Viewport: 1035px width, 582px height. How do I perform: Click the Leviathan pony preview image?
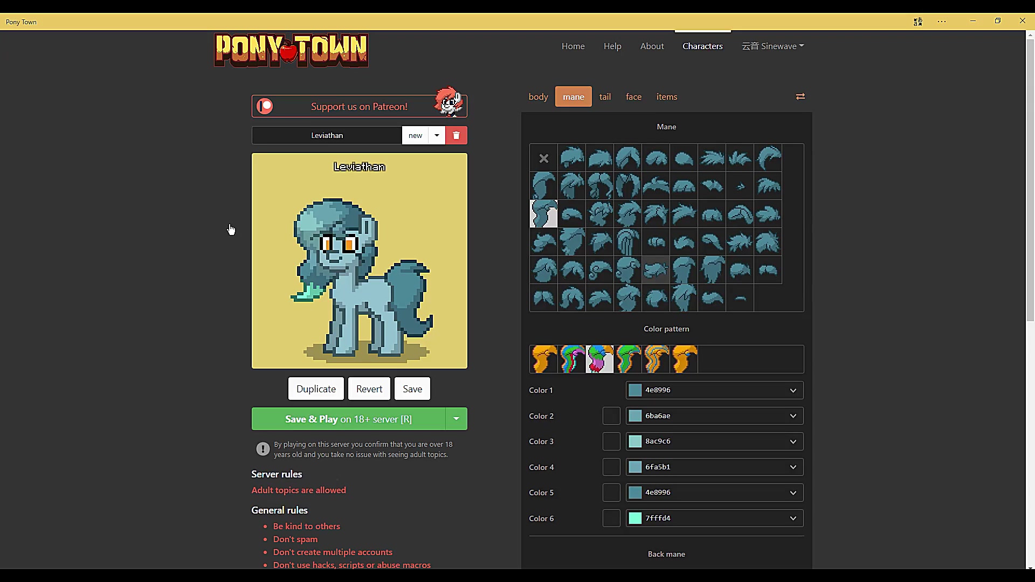tap(360, 261)
